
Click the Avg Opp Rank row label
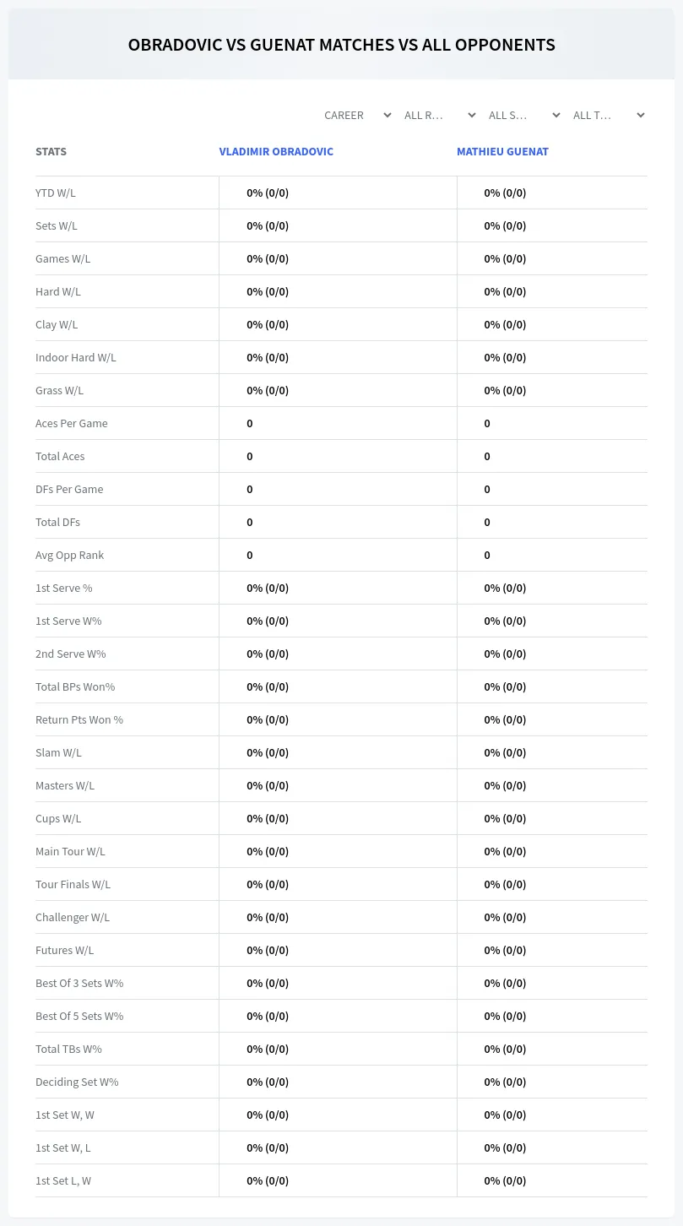point(70,555)
